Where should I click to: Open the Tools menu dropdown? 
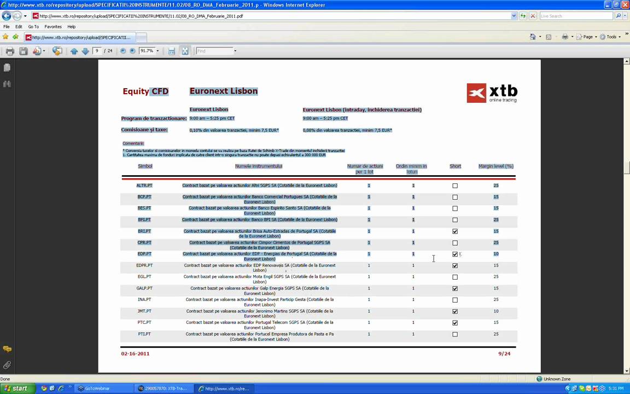(x=610, y=37)
